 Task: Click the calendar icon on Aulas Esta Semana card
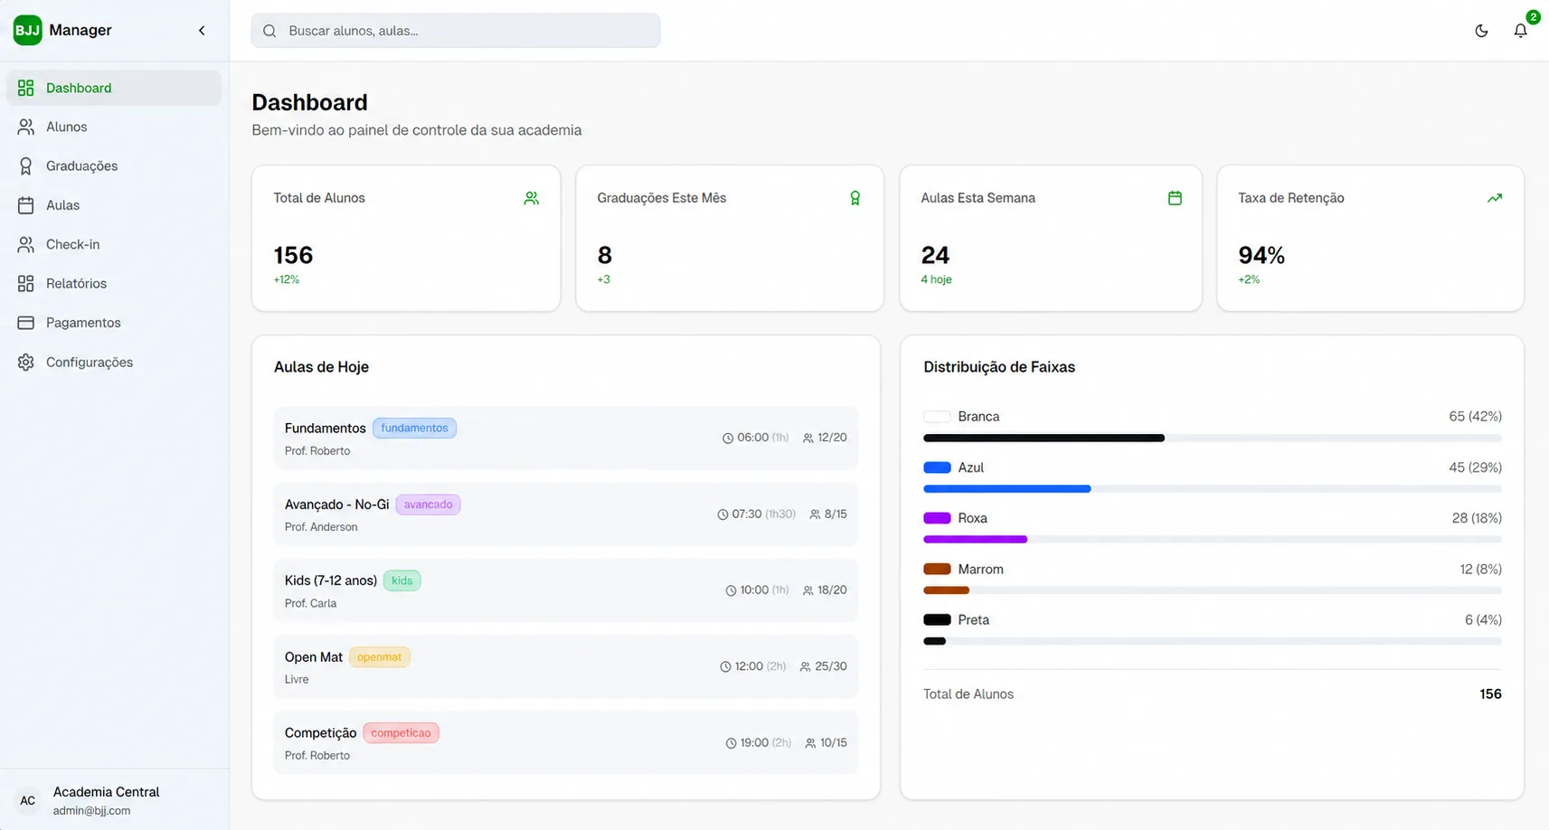[x=1175, y=198]
